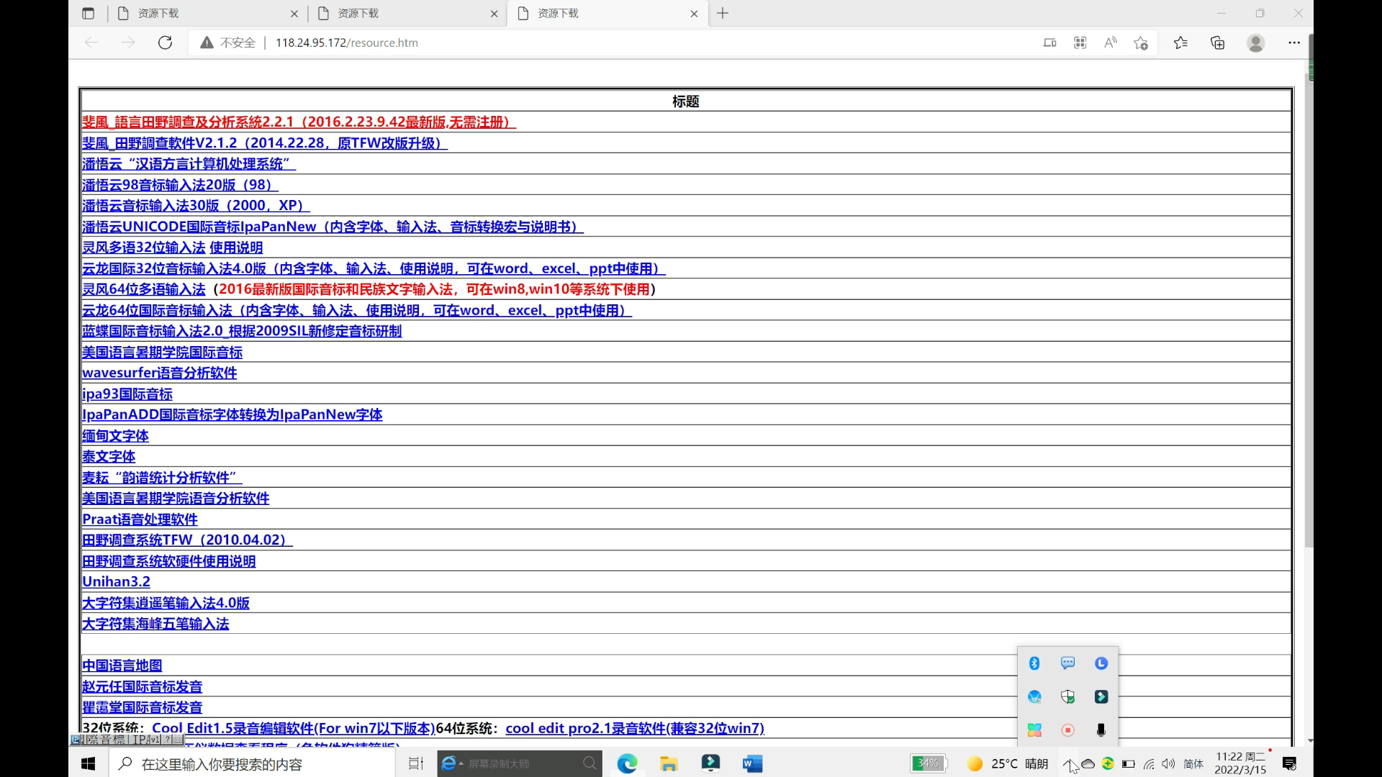Viewport: 1382px width, 777px height.
Task: Click the blue wave globe tray icon
Action: coord(1034,696)
